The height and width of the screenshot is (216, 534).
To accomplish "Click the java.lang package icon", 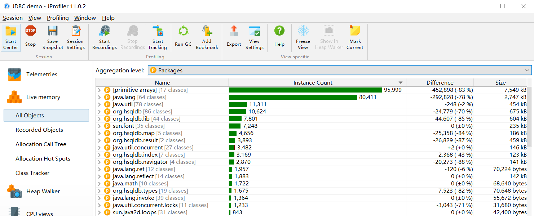I will pyautogui.click(x=107, y=97).
